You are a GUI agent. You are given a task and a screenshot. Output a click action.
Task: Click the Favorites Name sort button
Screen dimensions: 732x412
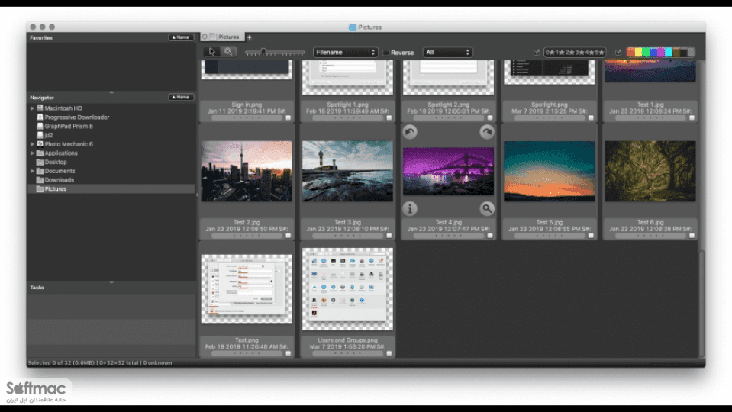(x=181, y=37)
